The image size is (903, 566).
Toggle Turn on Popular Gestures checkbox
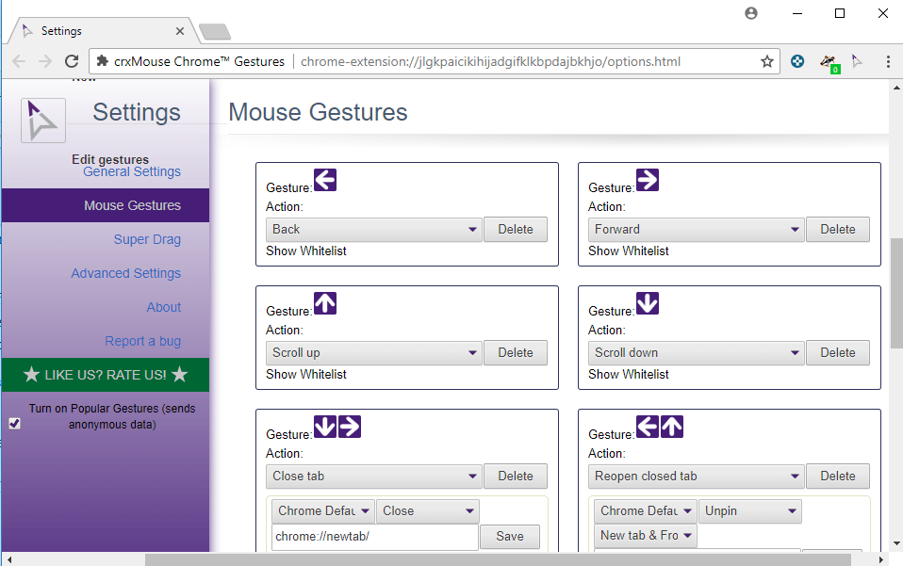14,424
